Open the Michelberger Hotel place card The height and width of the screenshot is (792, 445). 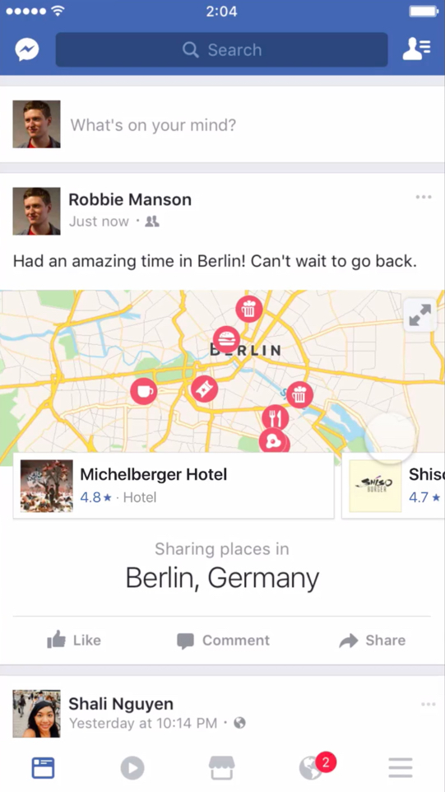[174, 486]
